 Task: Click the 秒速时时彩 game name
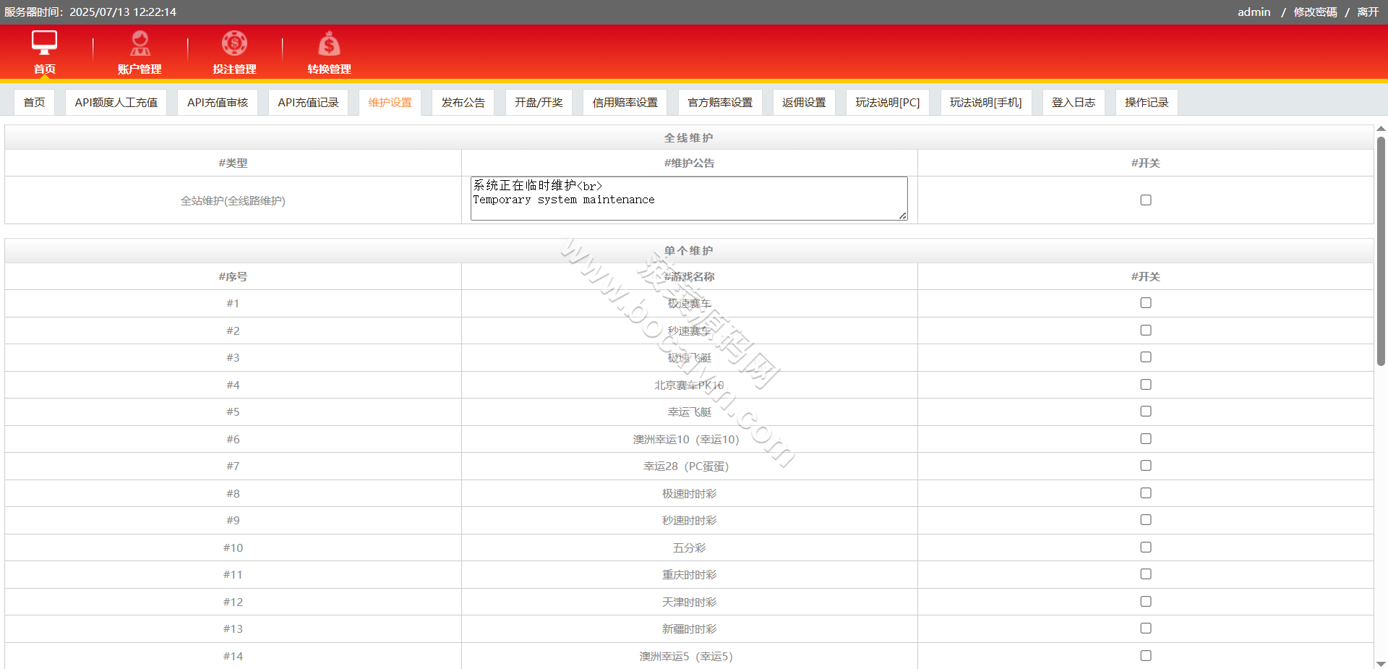[689, 521]
